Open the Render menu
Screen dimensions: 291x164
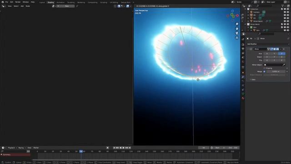point(18,2)
